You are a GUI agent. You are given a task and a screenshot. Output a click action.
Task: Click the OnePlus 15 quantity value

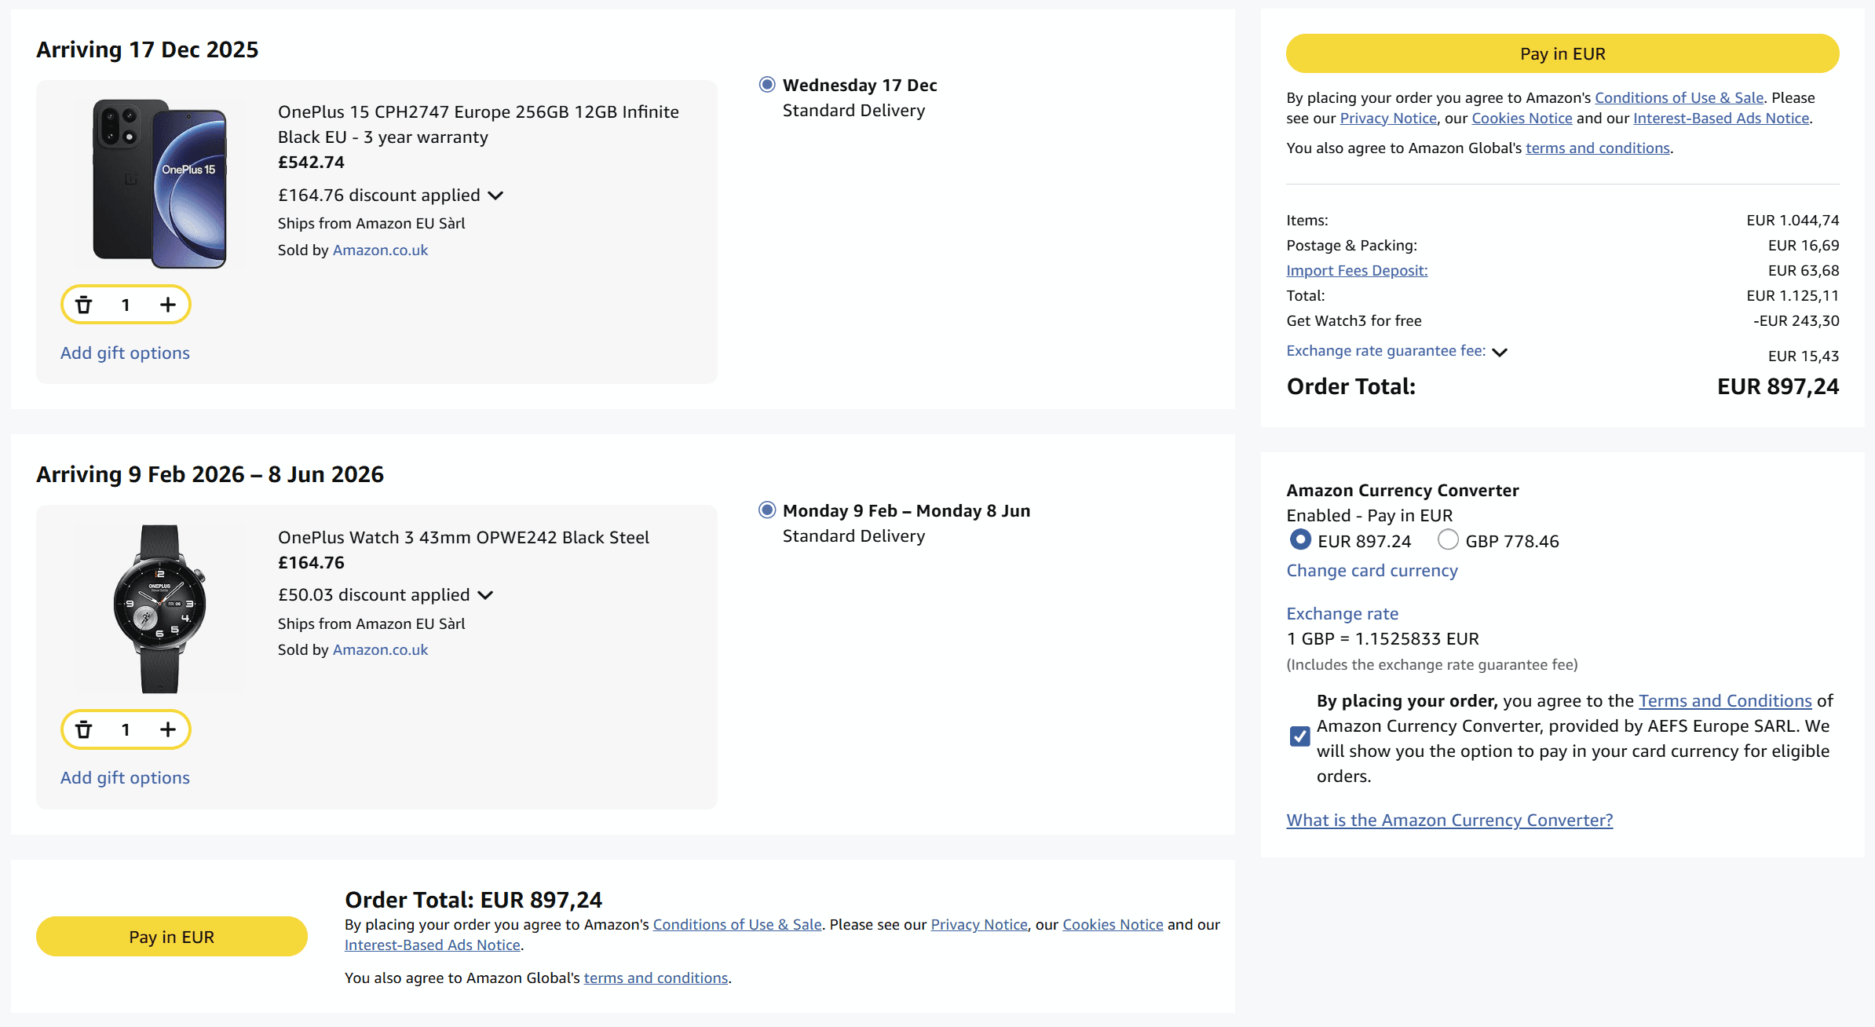pyautogui.click(x=126, y=305)
